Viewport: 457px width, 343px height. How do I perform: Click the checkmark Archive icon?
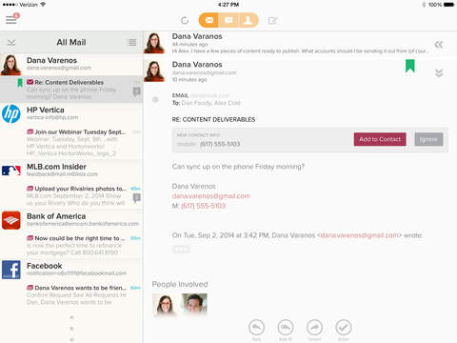click(x=344, y=328)
